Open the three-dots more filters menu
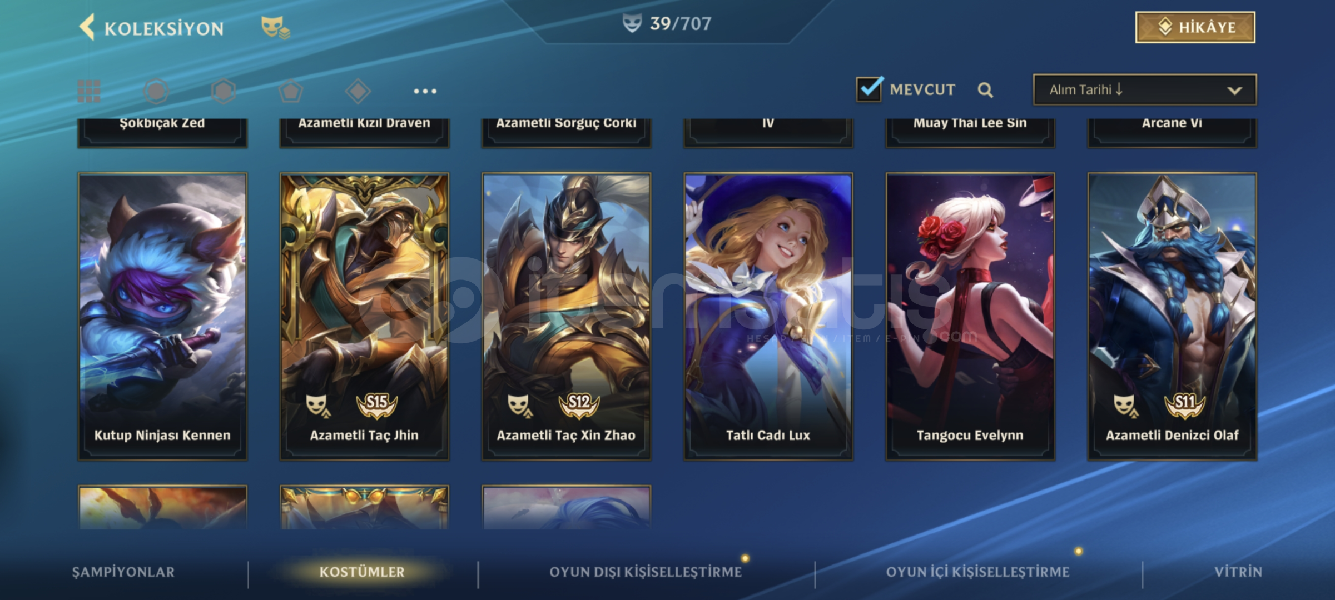Image resolution: width=1335 pixels, height=600 pixels. [425, 91]
